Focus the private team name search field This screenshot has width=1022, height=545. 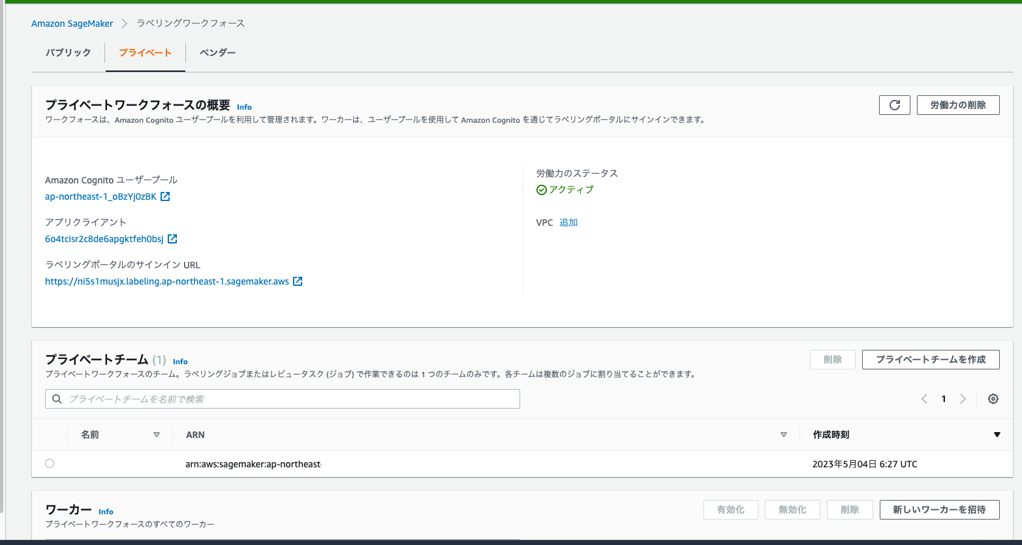click(283, 399)
